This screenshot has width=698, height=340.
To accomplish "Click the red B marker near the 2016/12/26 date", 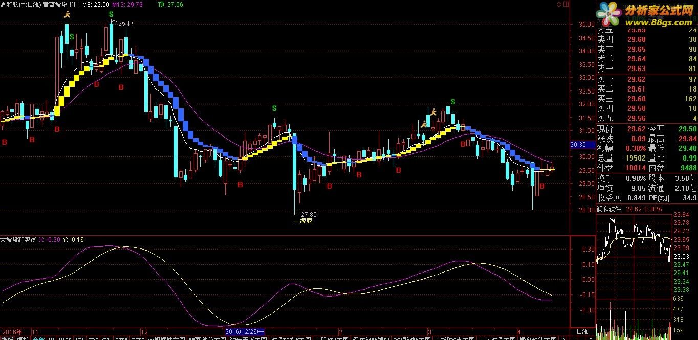I will (x=241, y=184).
